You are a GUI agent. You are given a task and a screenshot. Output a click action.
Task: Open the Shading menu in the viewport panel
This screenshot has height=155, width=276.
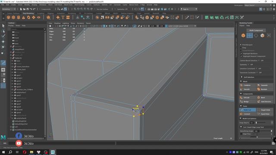(x=57, y=23)
